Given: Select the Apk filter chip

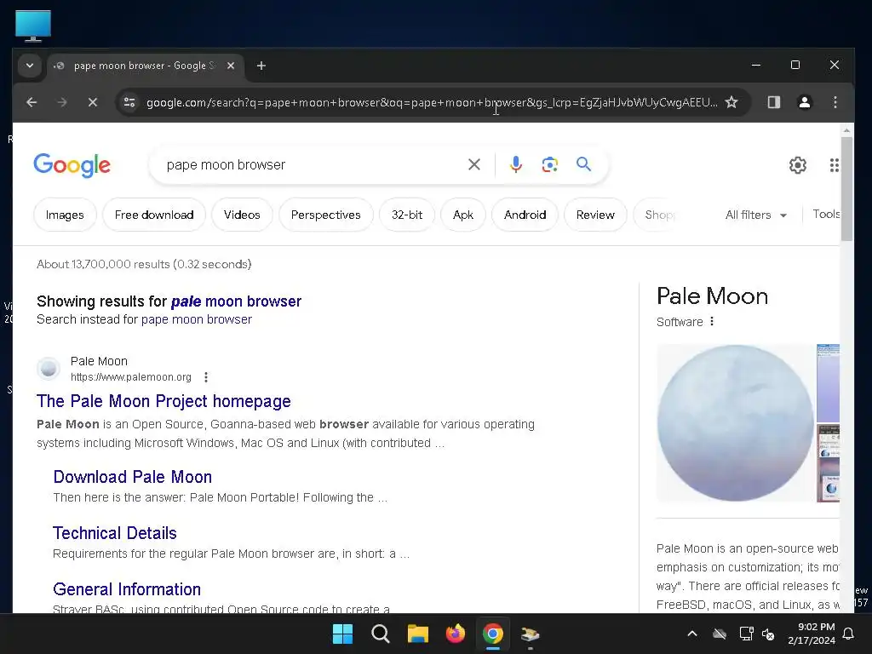Looking at the screenshot, I should click(462, 215).
